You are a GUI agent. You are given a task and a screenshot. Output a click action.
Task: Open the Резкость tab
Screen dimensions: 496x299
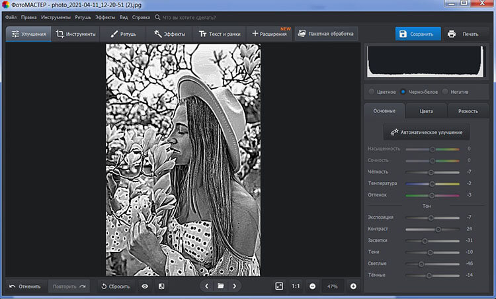pos(468,111)
